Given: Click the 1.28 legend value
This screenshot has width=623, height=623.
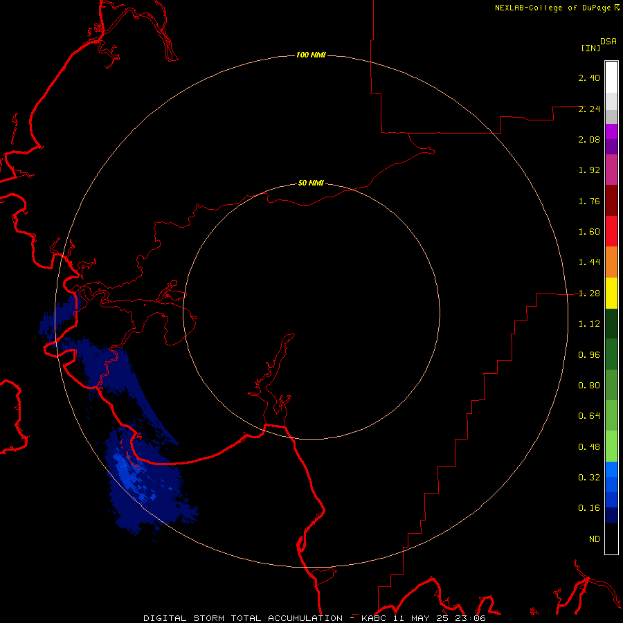Looking at the screenshot, I should click(x=589, y=294).
